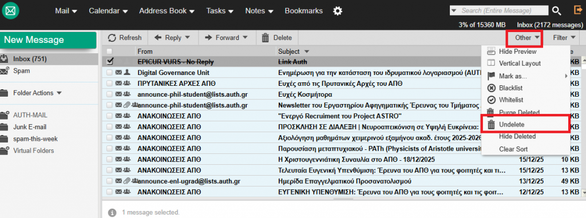Check the Χριστουγεννιάτικη Συναυλία message checkbox
The height and width of the screenshot is (218, 586).
pyautogui.click(x=109, y=160)
